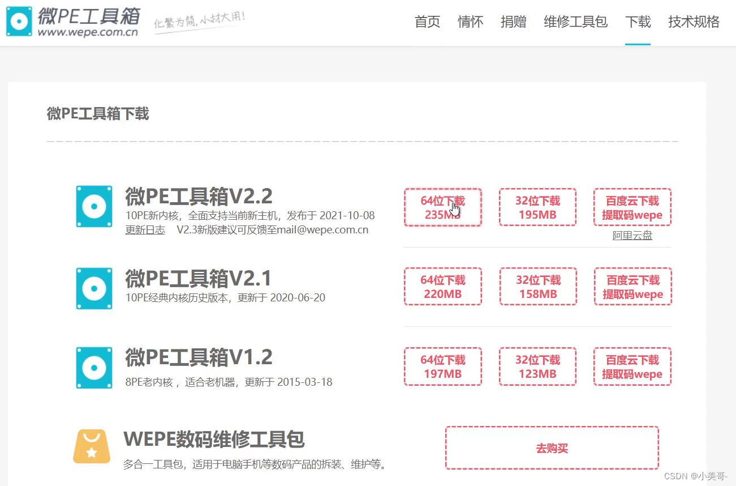Open the 首页 navigation tab
Viewport: 736px width, 486px height.
(427, 22)
